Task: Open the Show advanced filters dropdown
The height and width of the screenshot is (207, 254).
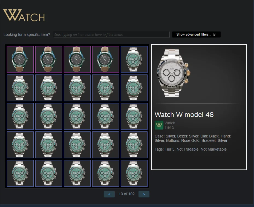Action: [x=196, y=34]
